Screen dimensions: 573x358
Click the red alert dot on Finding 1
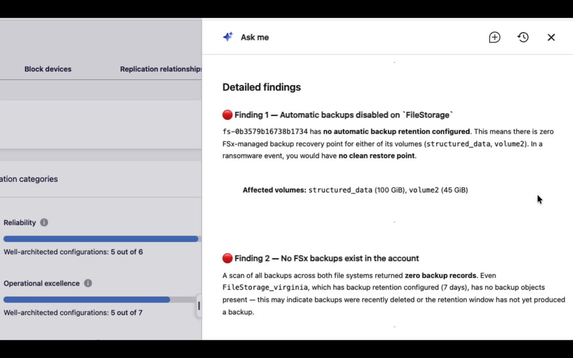coord(227,115)
